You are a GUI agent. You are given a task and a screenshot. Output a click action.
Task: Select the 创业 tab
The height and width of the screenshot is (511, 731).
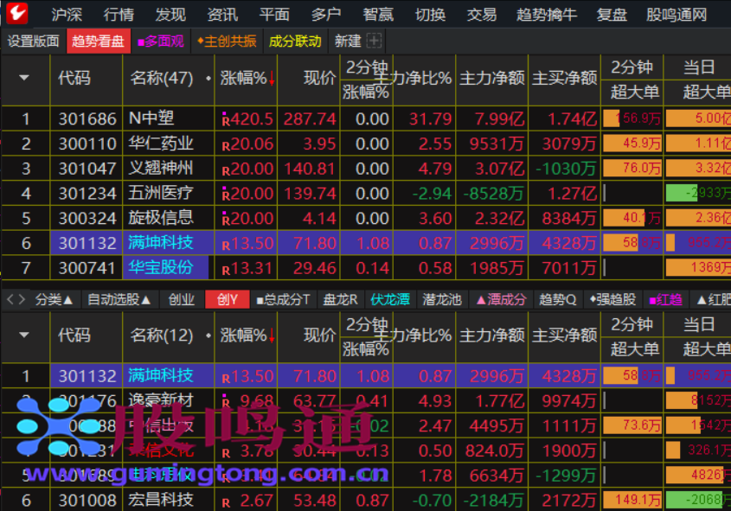point(182,299)
